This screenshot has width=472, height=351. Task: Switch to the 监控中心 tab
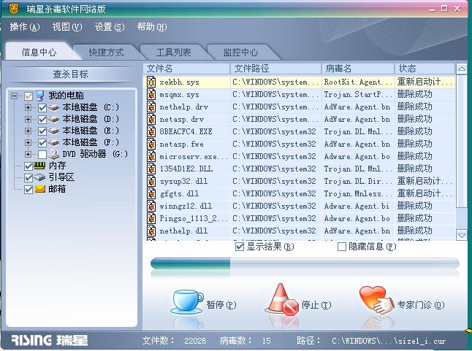[240, 53]
